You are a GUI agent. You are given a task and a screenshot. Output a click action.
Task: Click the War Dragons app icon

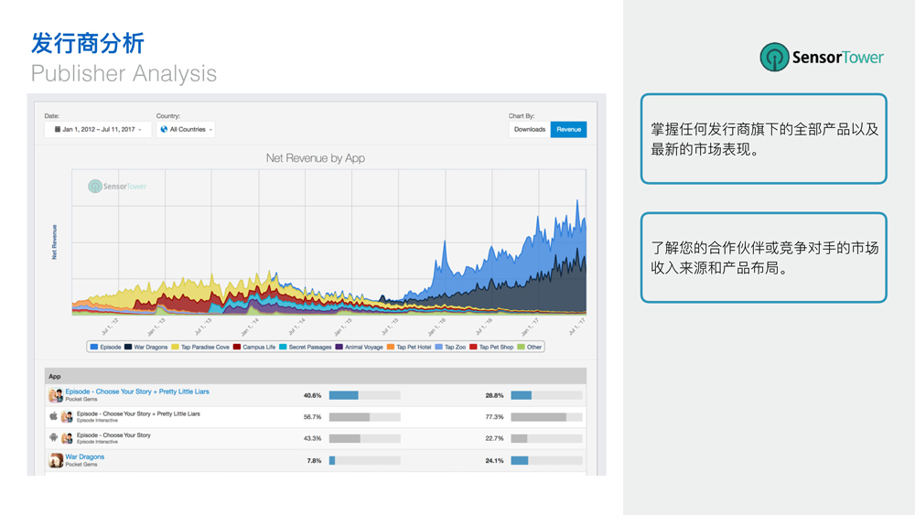[x=56, y=460]
